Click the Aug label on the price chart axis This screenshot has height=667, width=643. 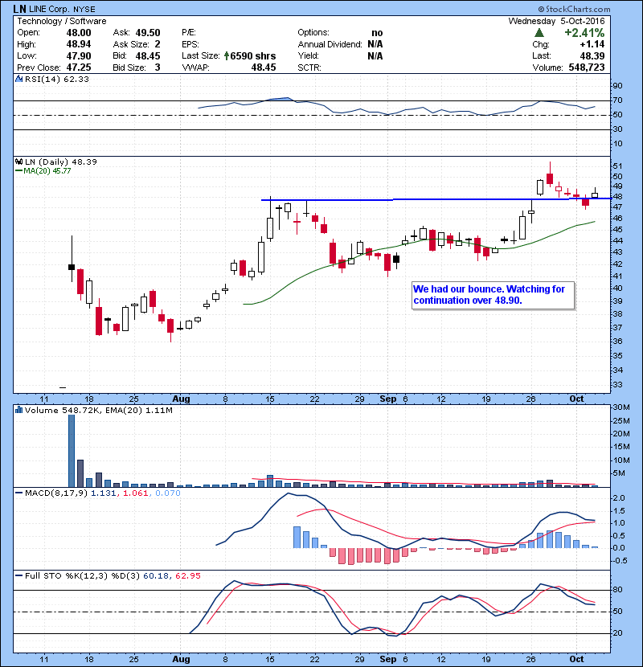click(181, 399)
